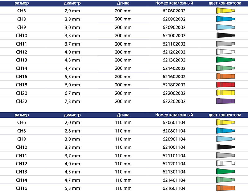Click CH6 in the 620602002 row
Image resolution: width=248 pixels, height=194 pixels.
click(x=21, y=11)
